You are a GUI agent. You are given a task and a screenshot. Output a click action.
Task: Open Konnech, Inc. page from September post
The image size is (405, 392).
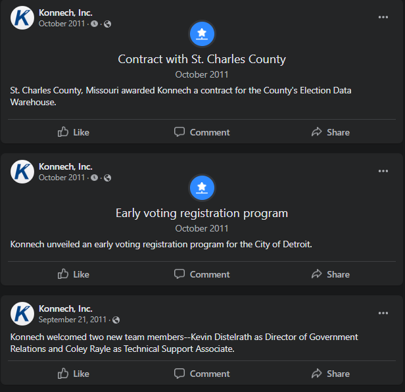click(66, 308)
